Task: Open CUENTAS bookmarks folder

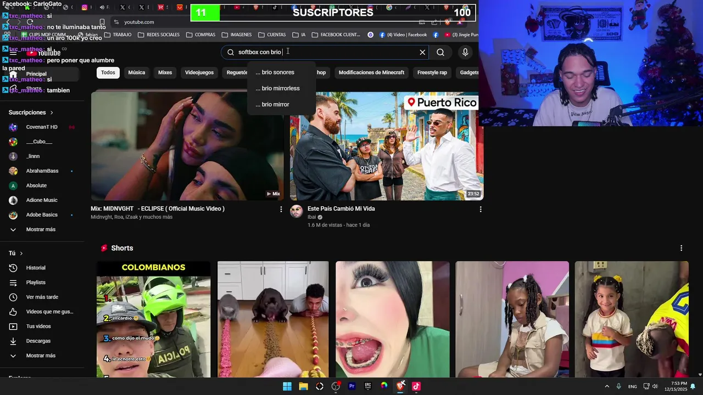Action: point(272,35)
